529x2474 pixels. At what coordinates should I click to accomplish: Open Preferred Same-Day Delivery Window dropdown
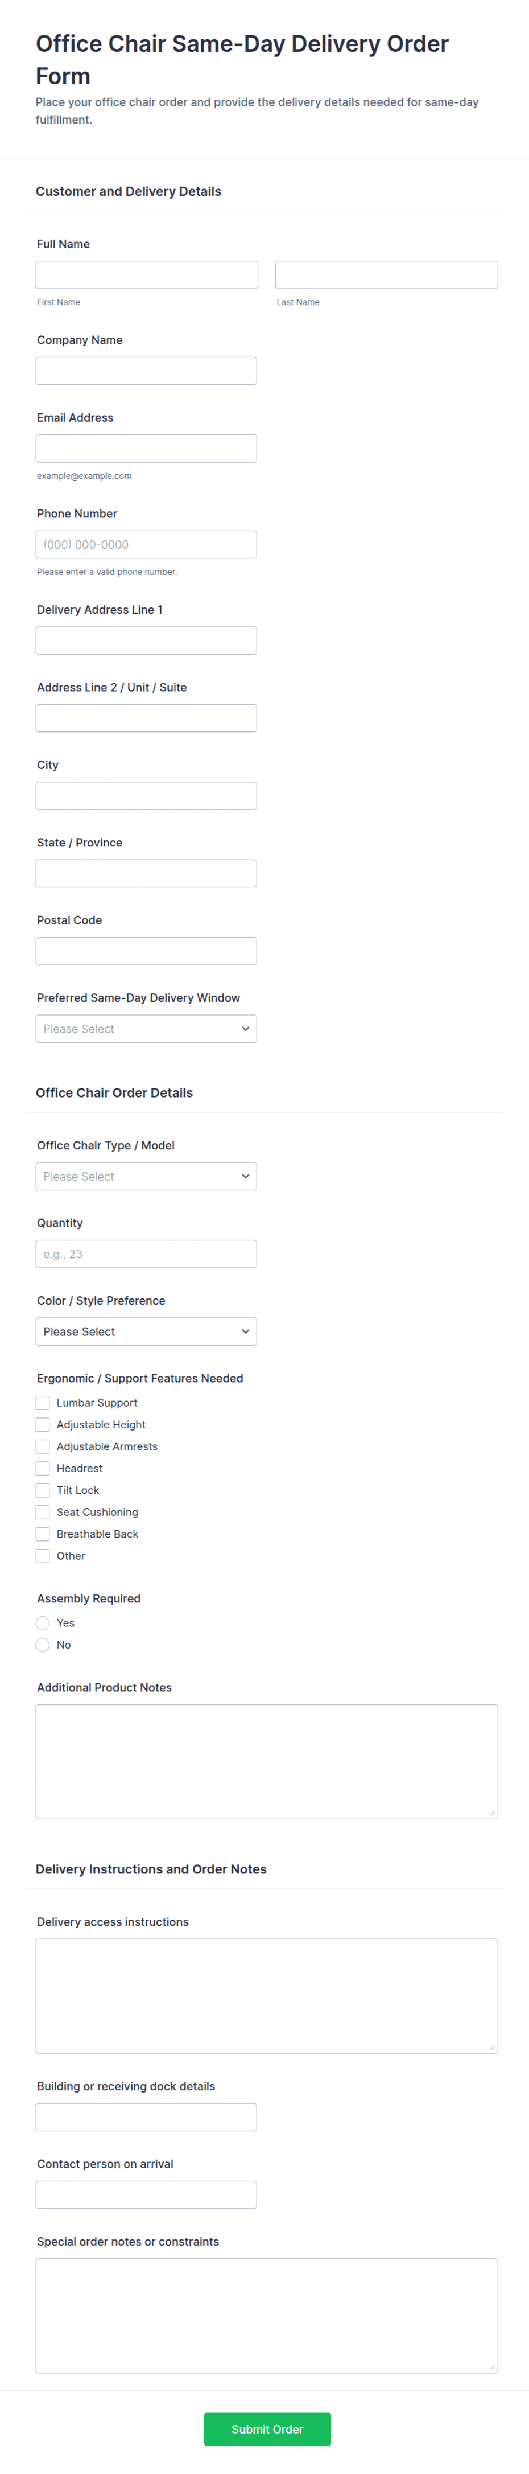pyautogui.click(x=146, y=1029)
